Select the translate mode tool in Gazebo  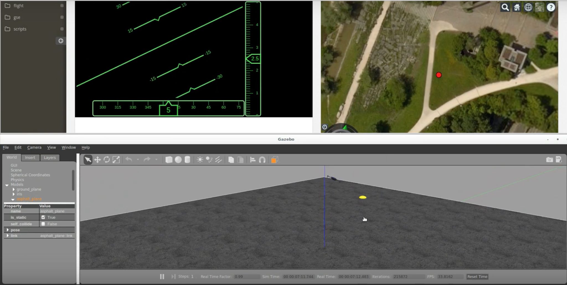coord(97,159)
